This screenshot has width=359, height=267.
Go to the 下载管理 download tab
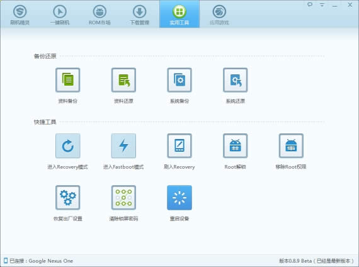point(139,14)
